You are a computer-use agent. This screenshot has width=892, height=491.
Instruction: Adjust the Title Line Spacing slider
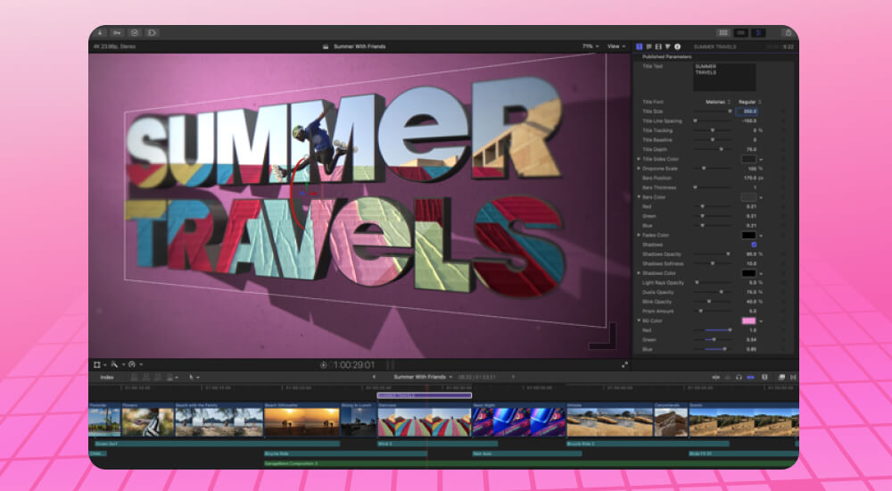coord(712,121)
